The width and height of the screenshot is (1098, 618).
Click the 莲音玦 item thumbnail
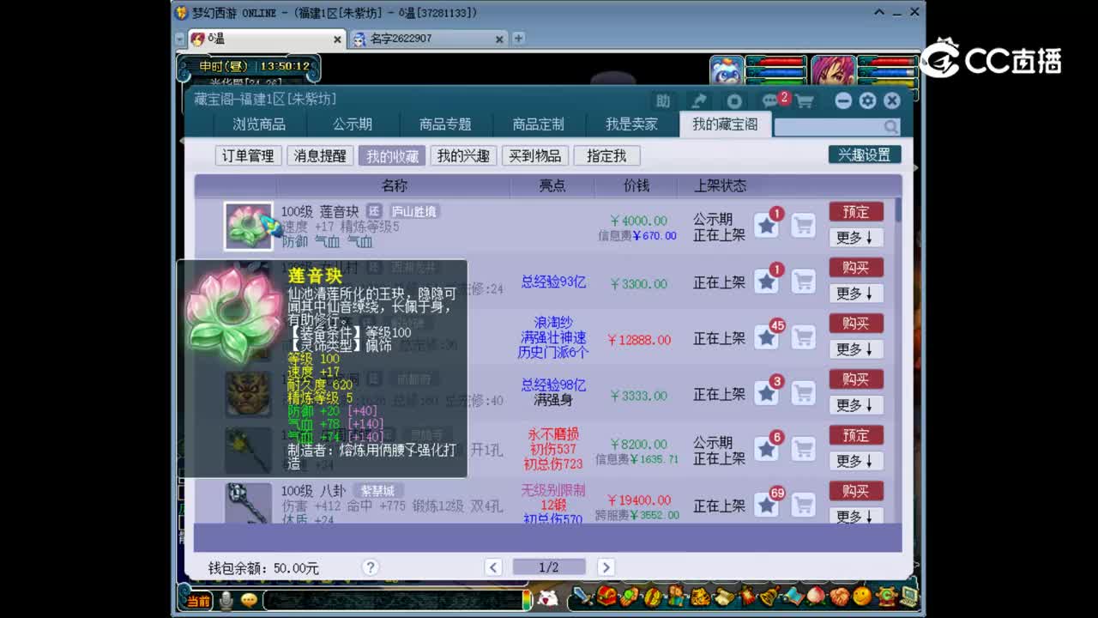tap(249, 226)
